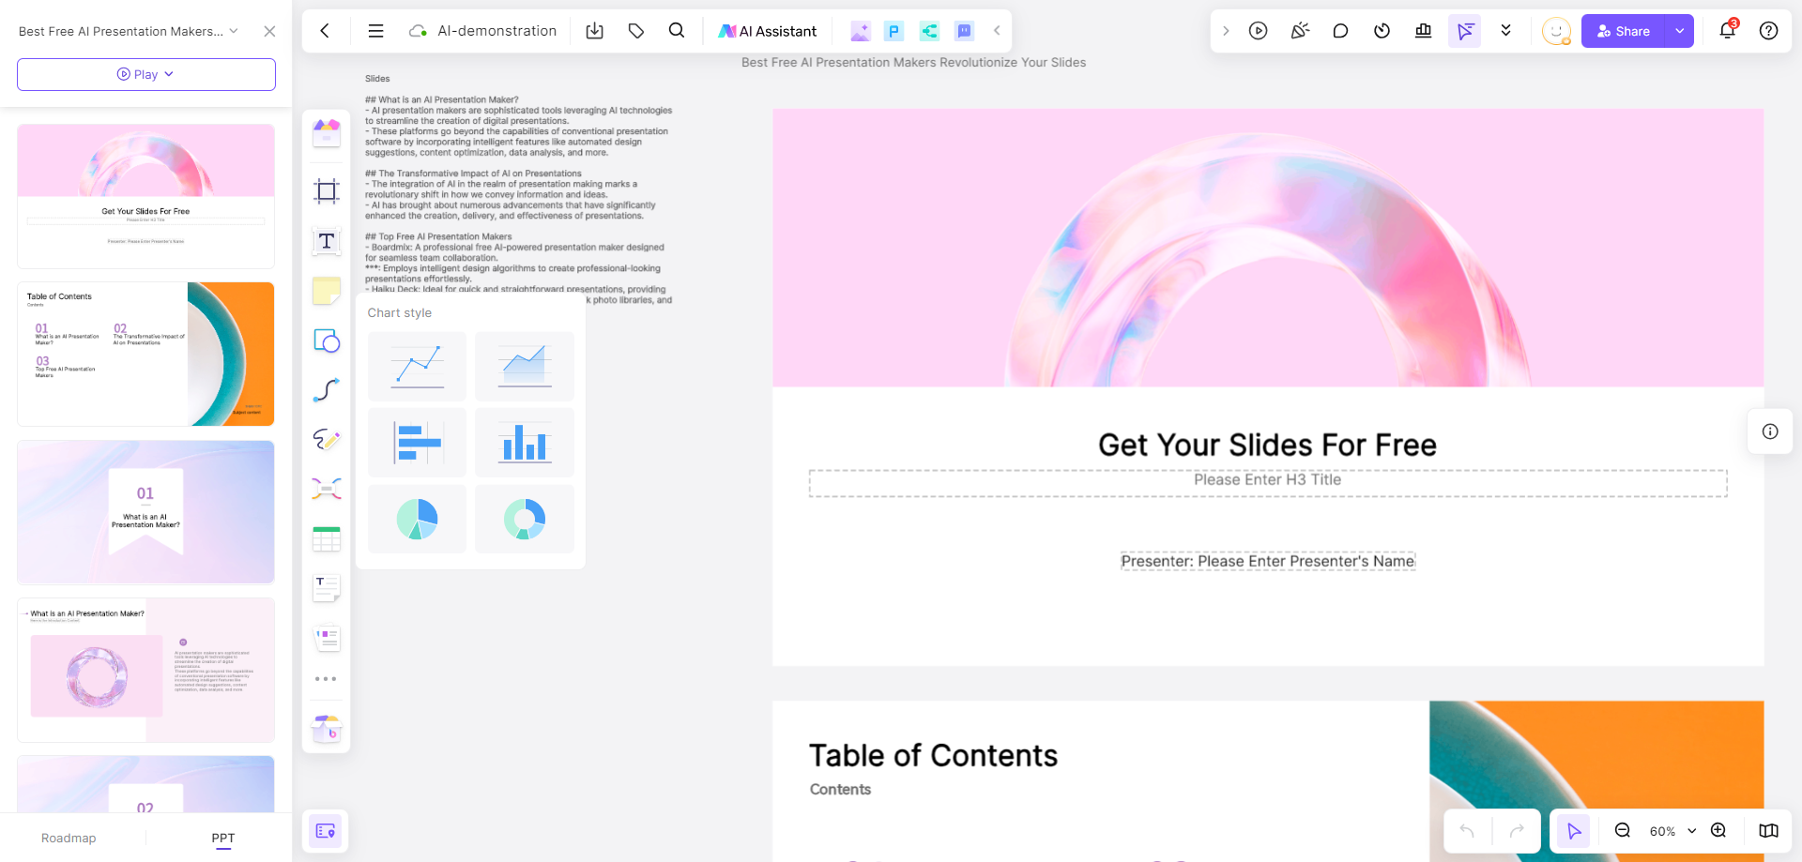This screenshot has height=862, width=1802.
Task: Click the AI image generation icon
Action: pos(860,31)
